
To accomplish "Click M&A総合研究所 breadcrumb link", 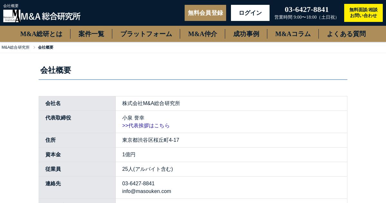I will [x=15, y=47].
